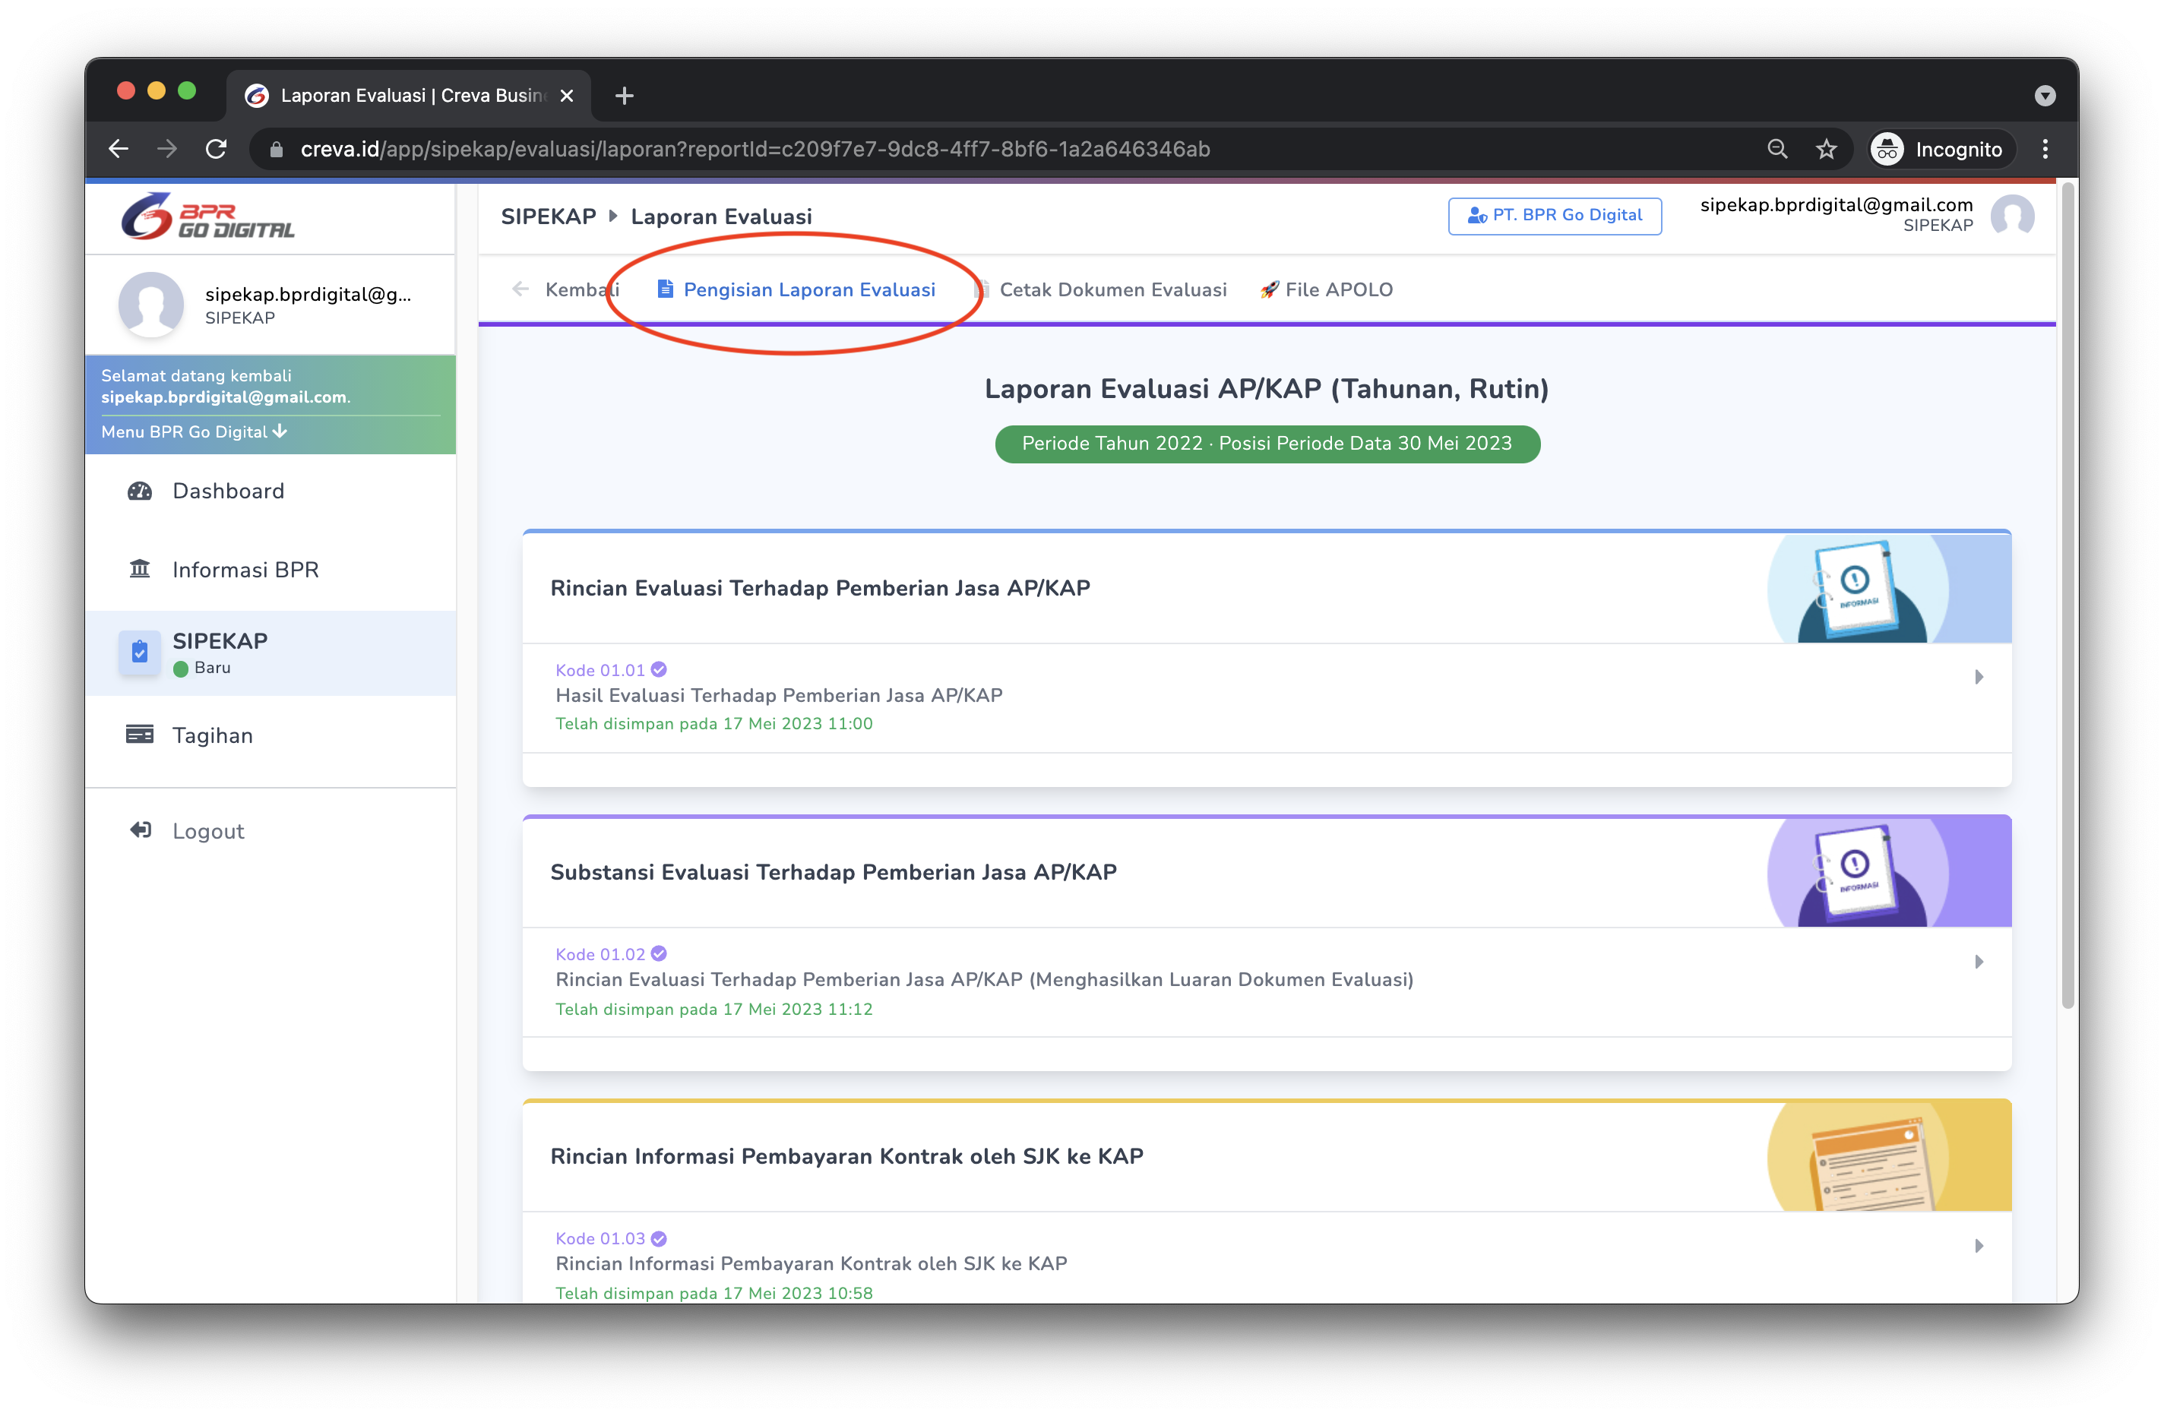Click the PT. BPR Go Digital button
The height and width of the screenshot is (1416, 2164).
click(1555, 216)
